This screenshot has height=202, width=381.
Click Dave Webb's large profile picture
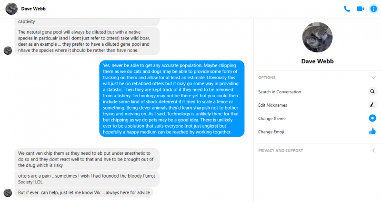[x=317, y=38]
